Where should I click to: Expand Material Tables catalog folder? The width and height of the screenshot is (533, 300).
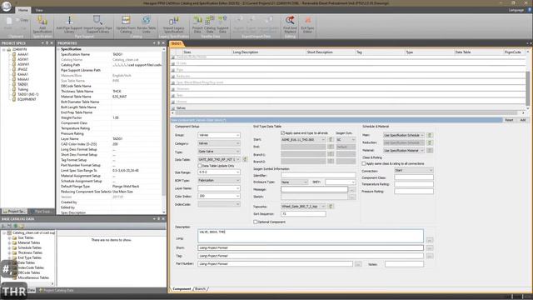click(x=9, y=242)
